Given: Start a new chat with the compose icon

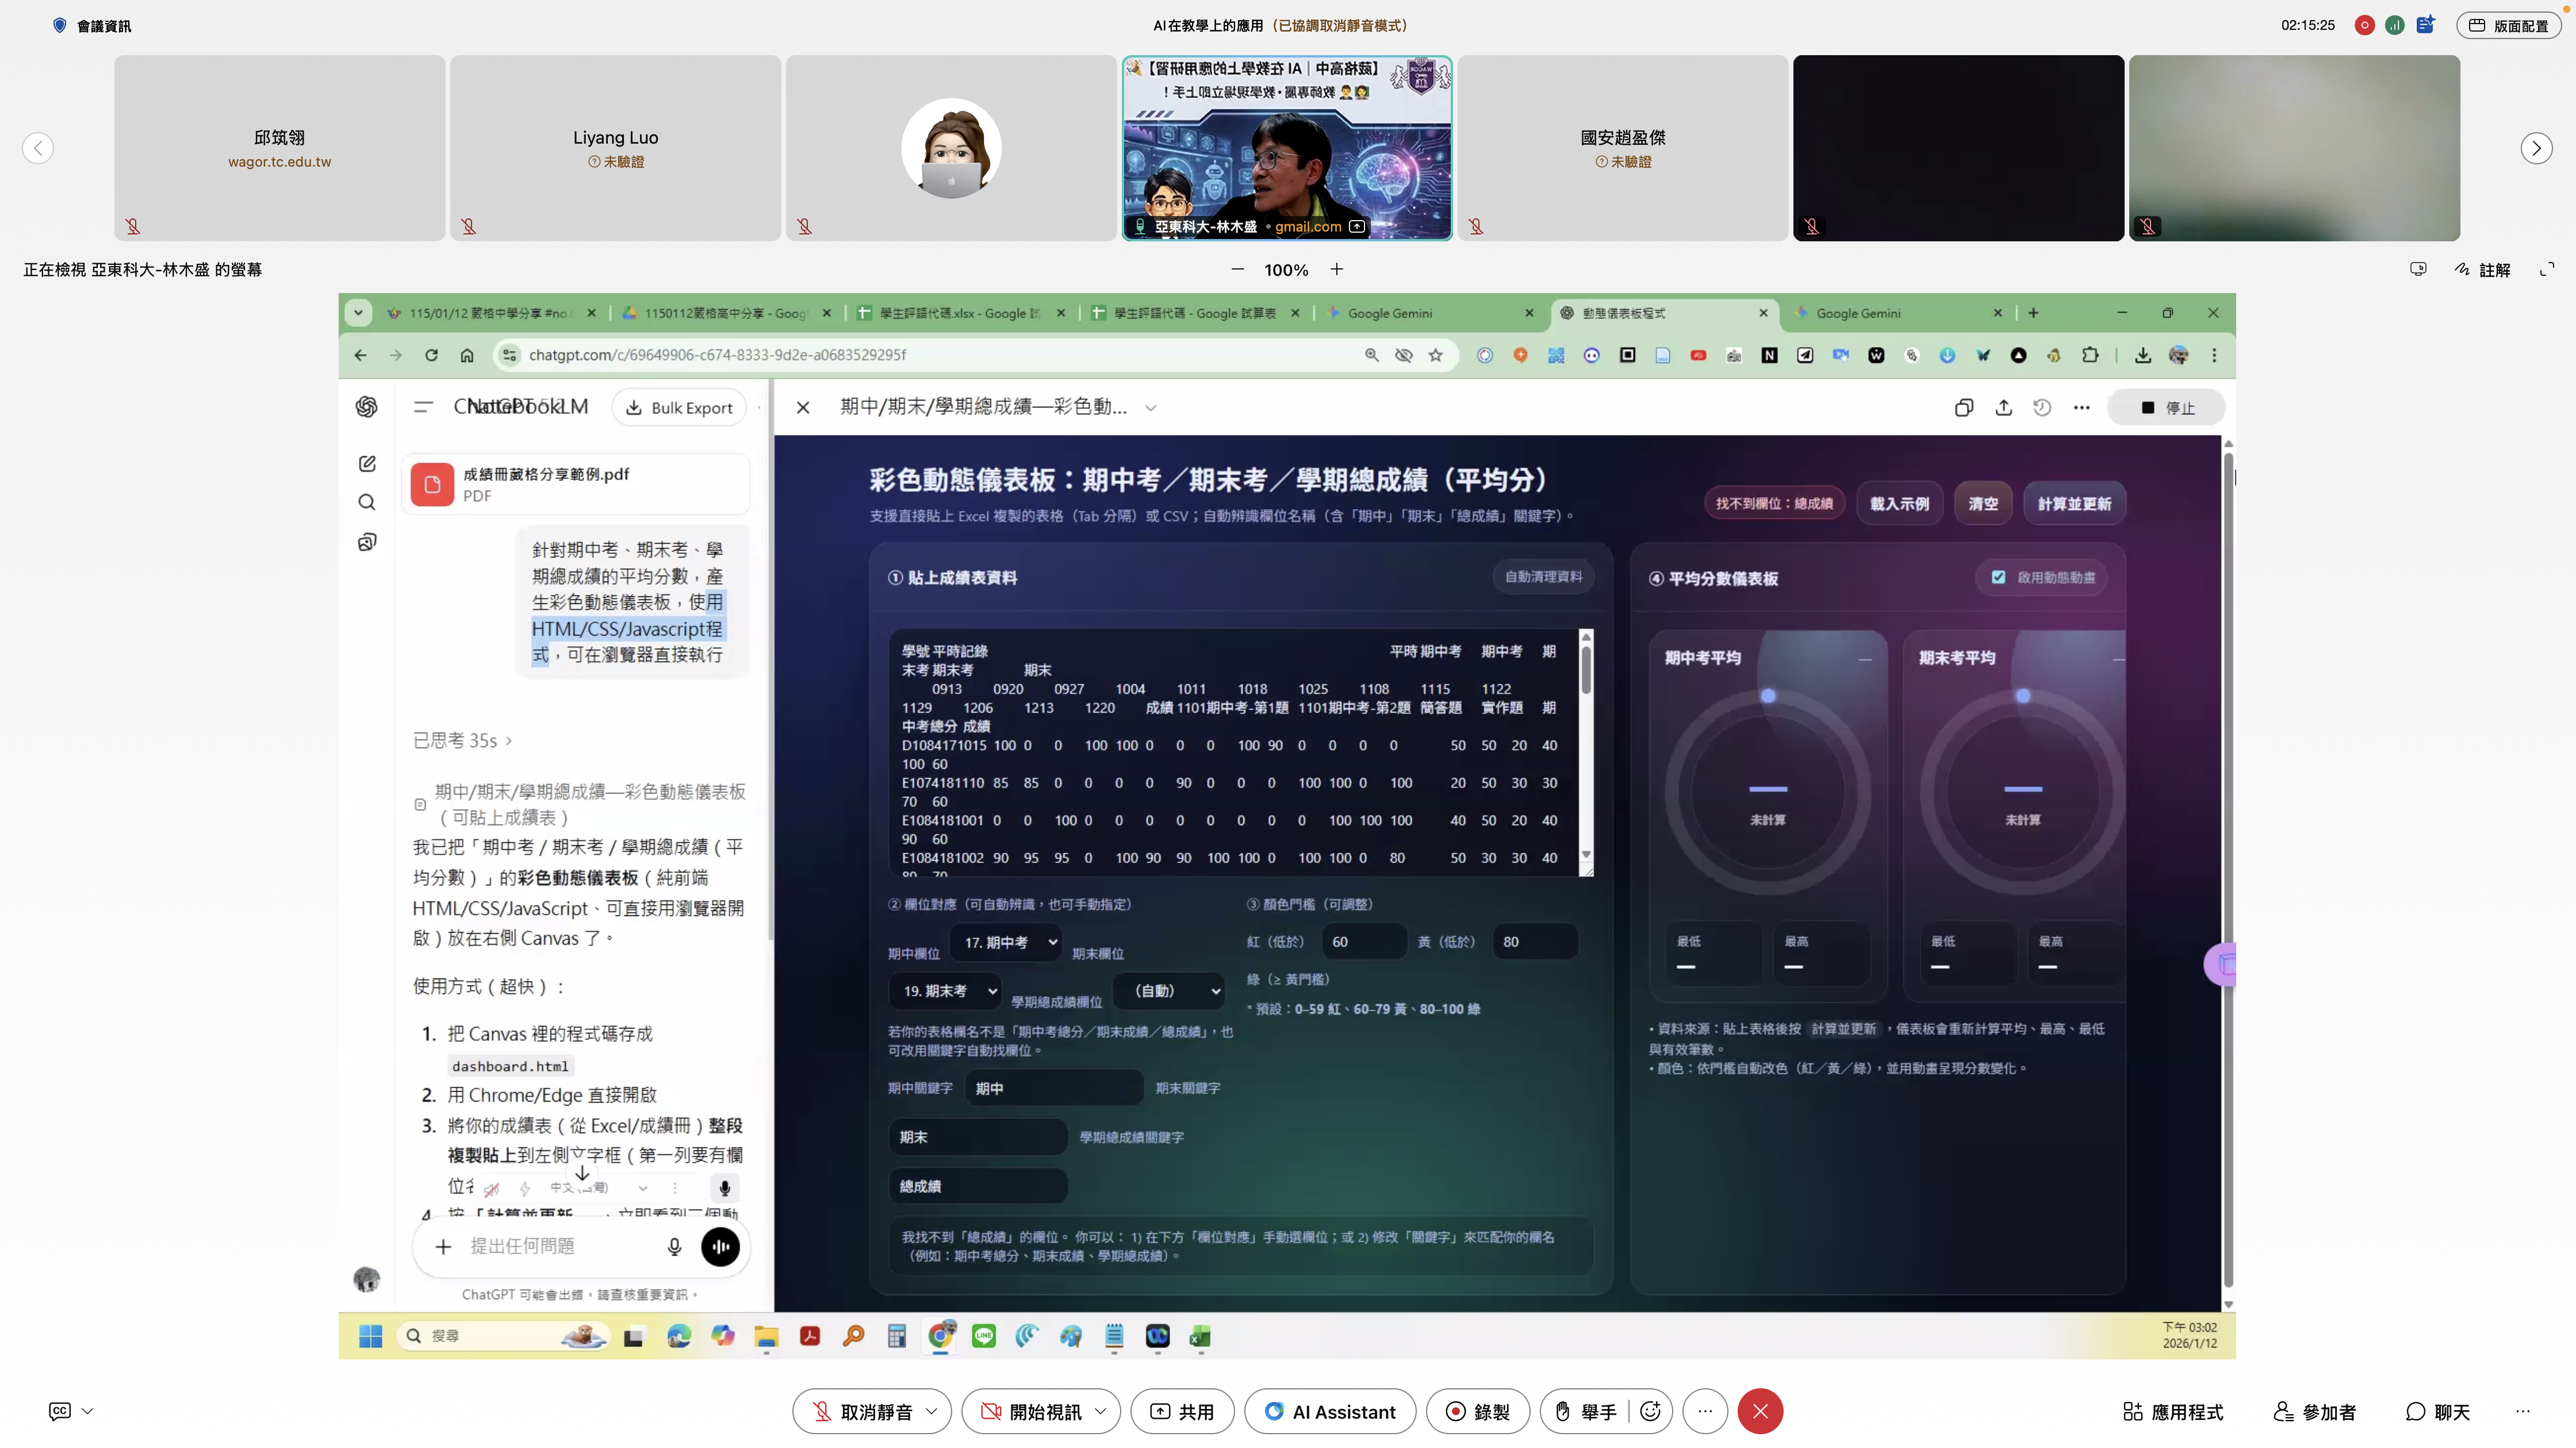Looking at the screenshot, I should tap(367, 464).
